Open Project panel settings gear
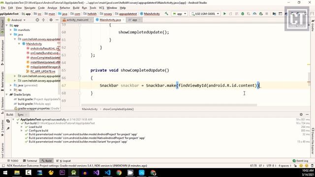 click(x=51, y=20)
